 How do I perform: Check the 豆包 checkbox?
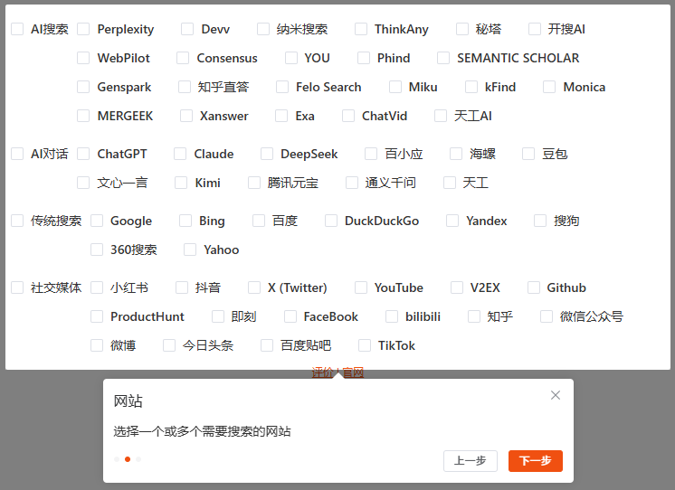coord(528,154)
